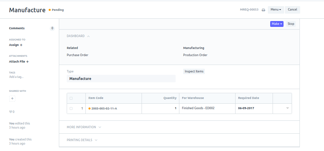This screenshot has width=324, height=151.
Task: Open the Purchase Order related link
Action: [x=78, y=55]
